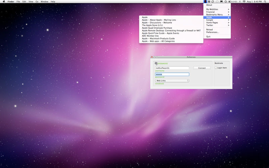Viewport: 269px width, 168px height.
Task: Click the Evernote username field
Action: pyautogui.click(x=172, y=68)
